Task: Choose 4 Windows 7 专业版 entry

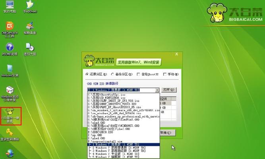Action: click(x=124, y=154)
